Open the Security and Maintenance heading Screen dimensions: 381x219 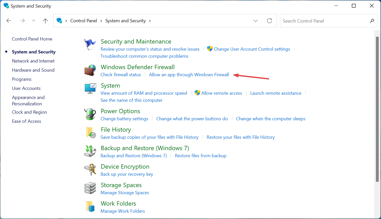(136, 42)
